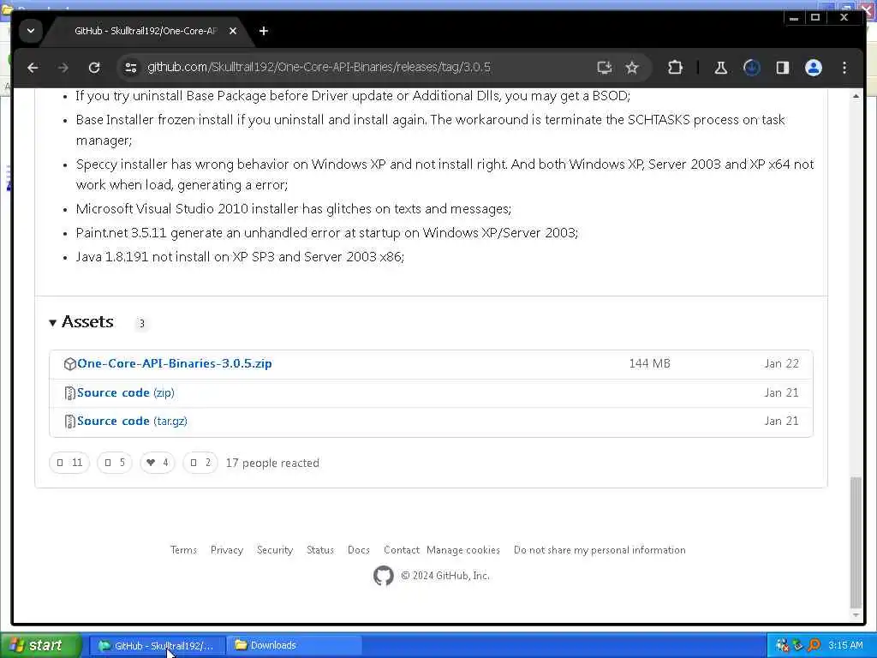
Task: Open the Docs footer link
Action: pyautogui.click(x=359, y=550)
